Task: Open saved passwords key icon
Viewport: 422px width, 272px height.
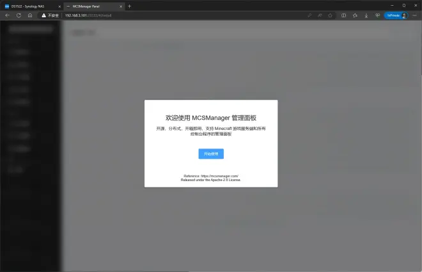Action: pos(309,15)
